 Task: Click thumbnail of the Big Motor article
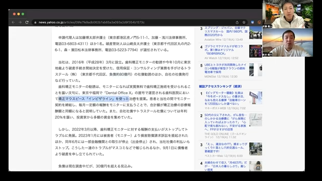[x=256, y=98]
